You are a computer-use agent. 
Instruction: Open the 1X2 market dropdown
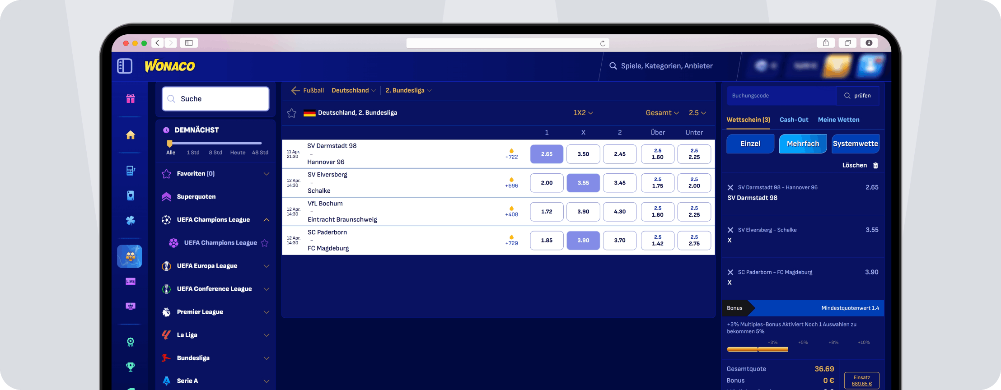point(583,113)
